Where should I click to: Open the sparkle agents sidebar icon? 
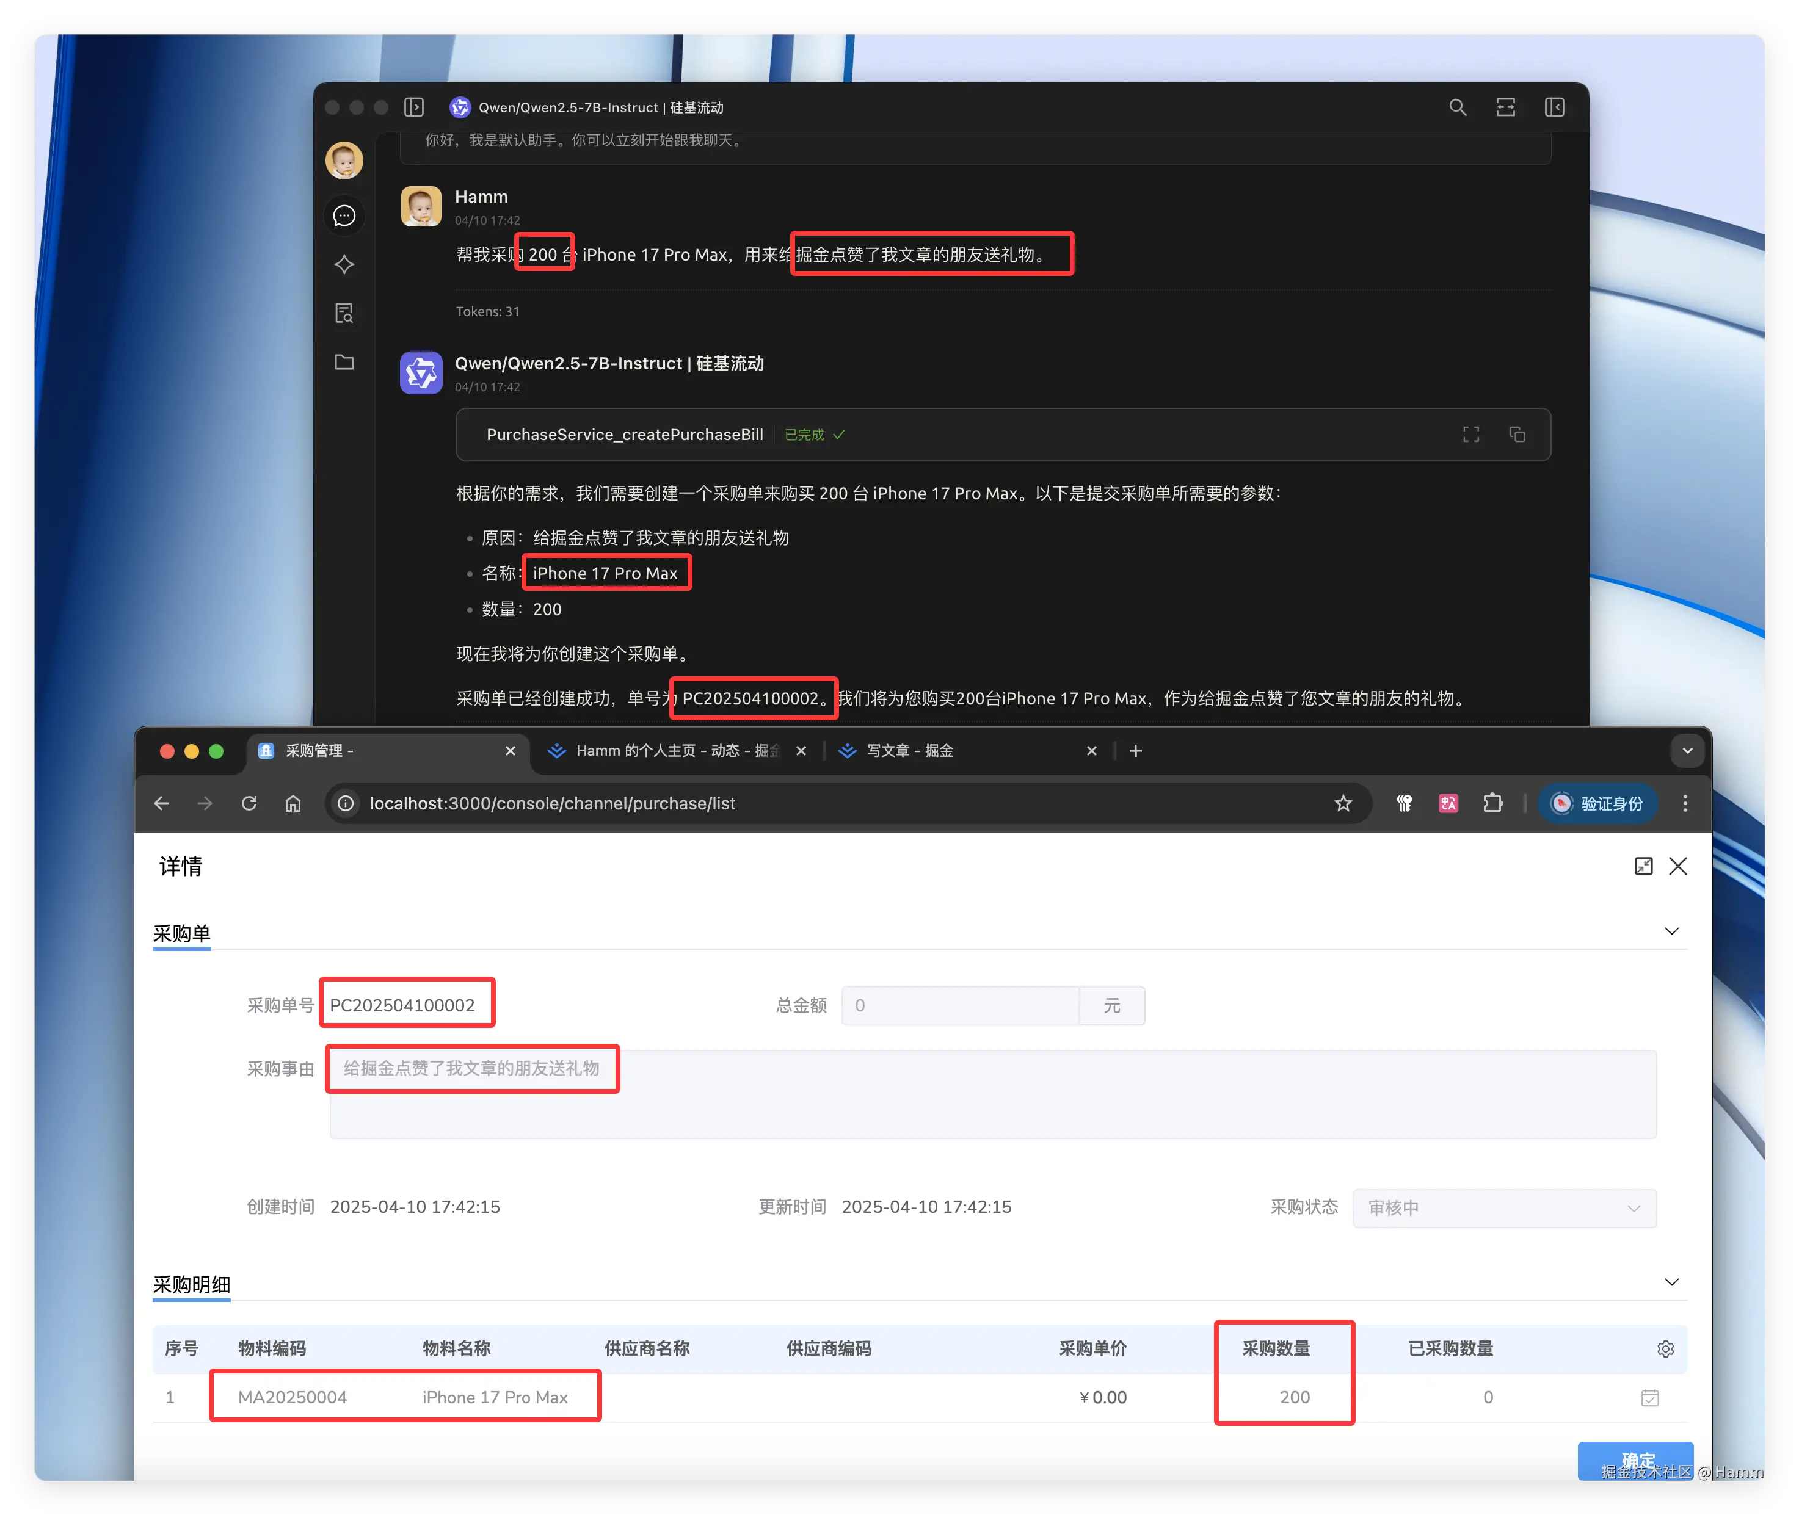point(344,264)
